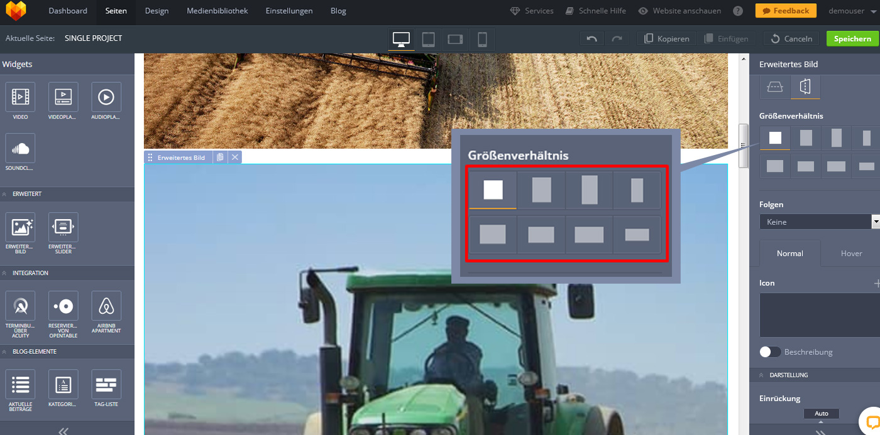Click the green Speichern button
Image resolution: width=880 pixels, height=435 pixels.
pos(852,39)
